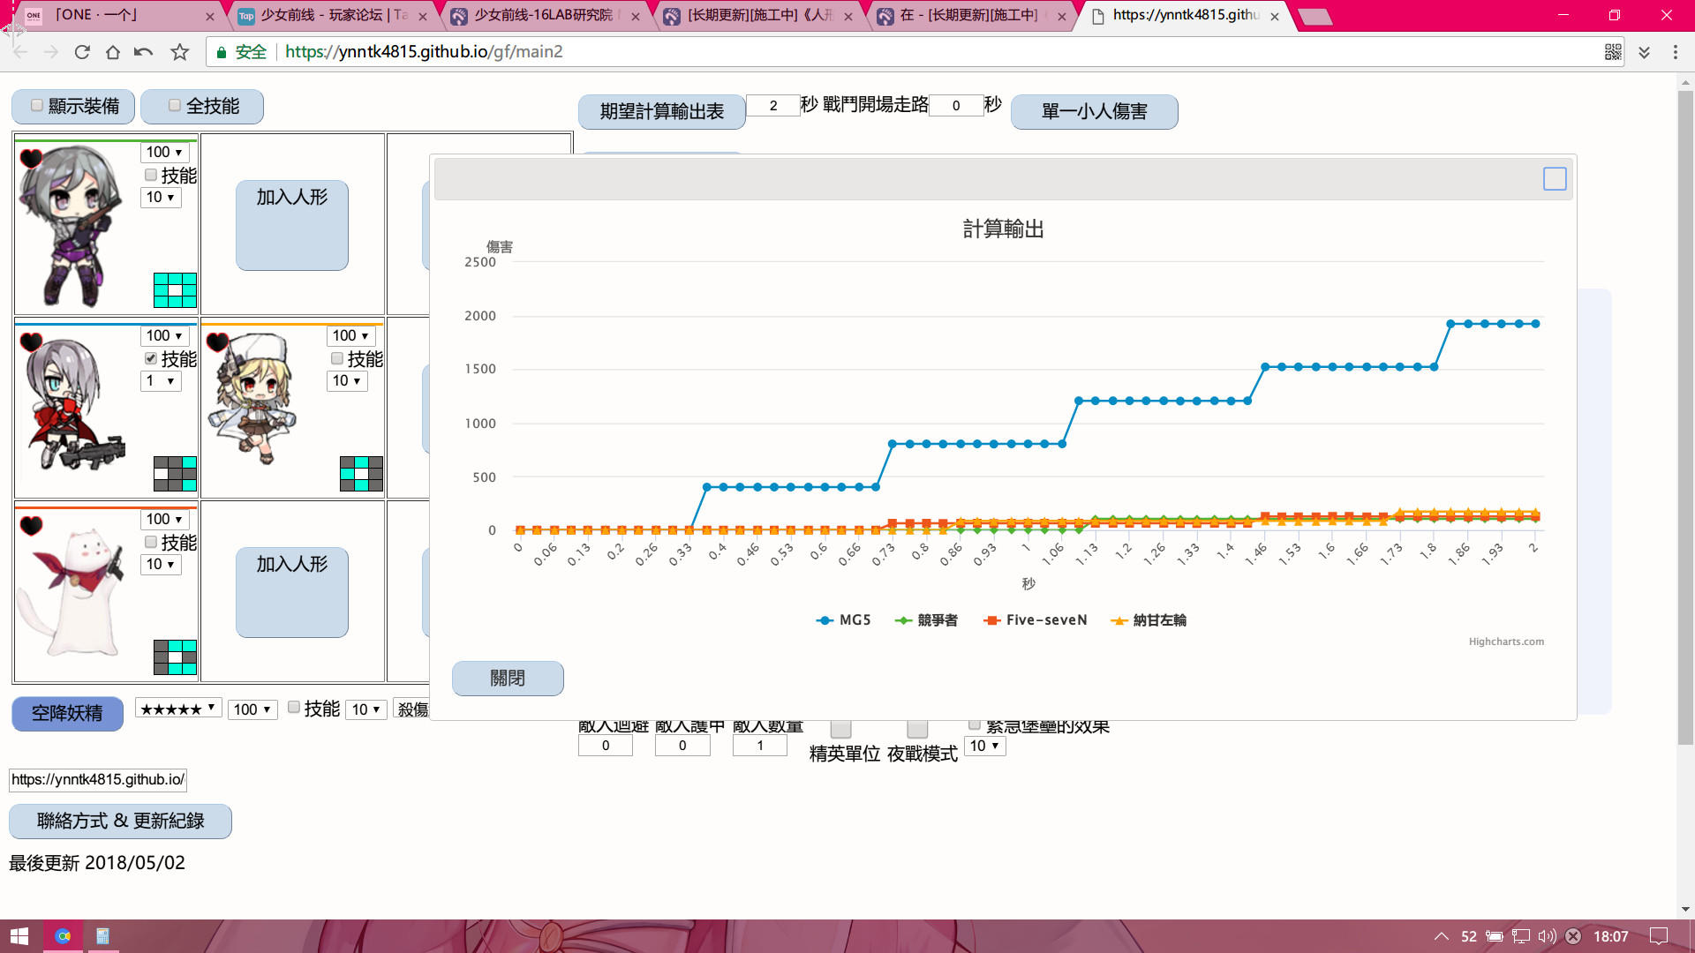Image resolution: width=1695 pixels, height=953 pixels.
Task: Expand level 100 dropdown of blonde doll
Action: pos(350,335)
